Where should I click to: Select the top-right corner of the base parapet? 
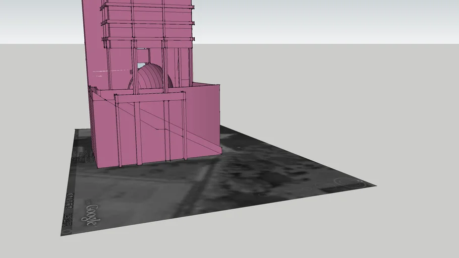[x=219, y=85]
